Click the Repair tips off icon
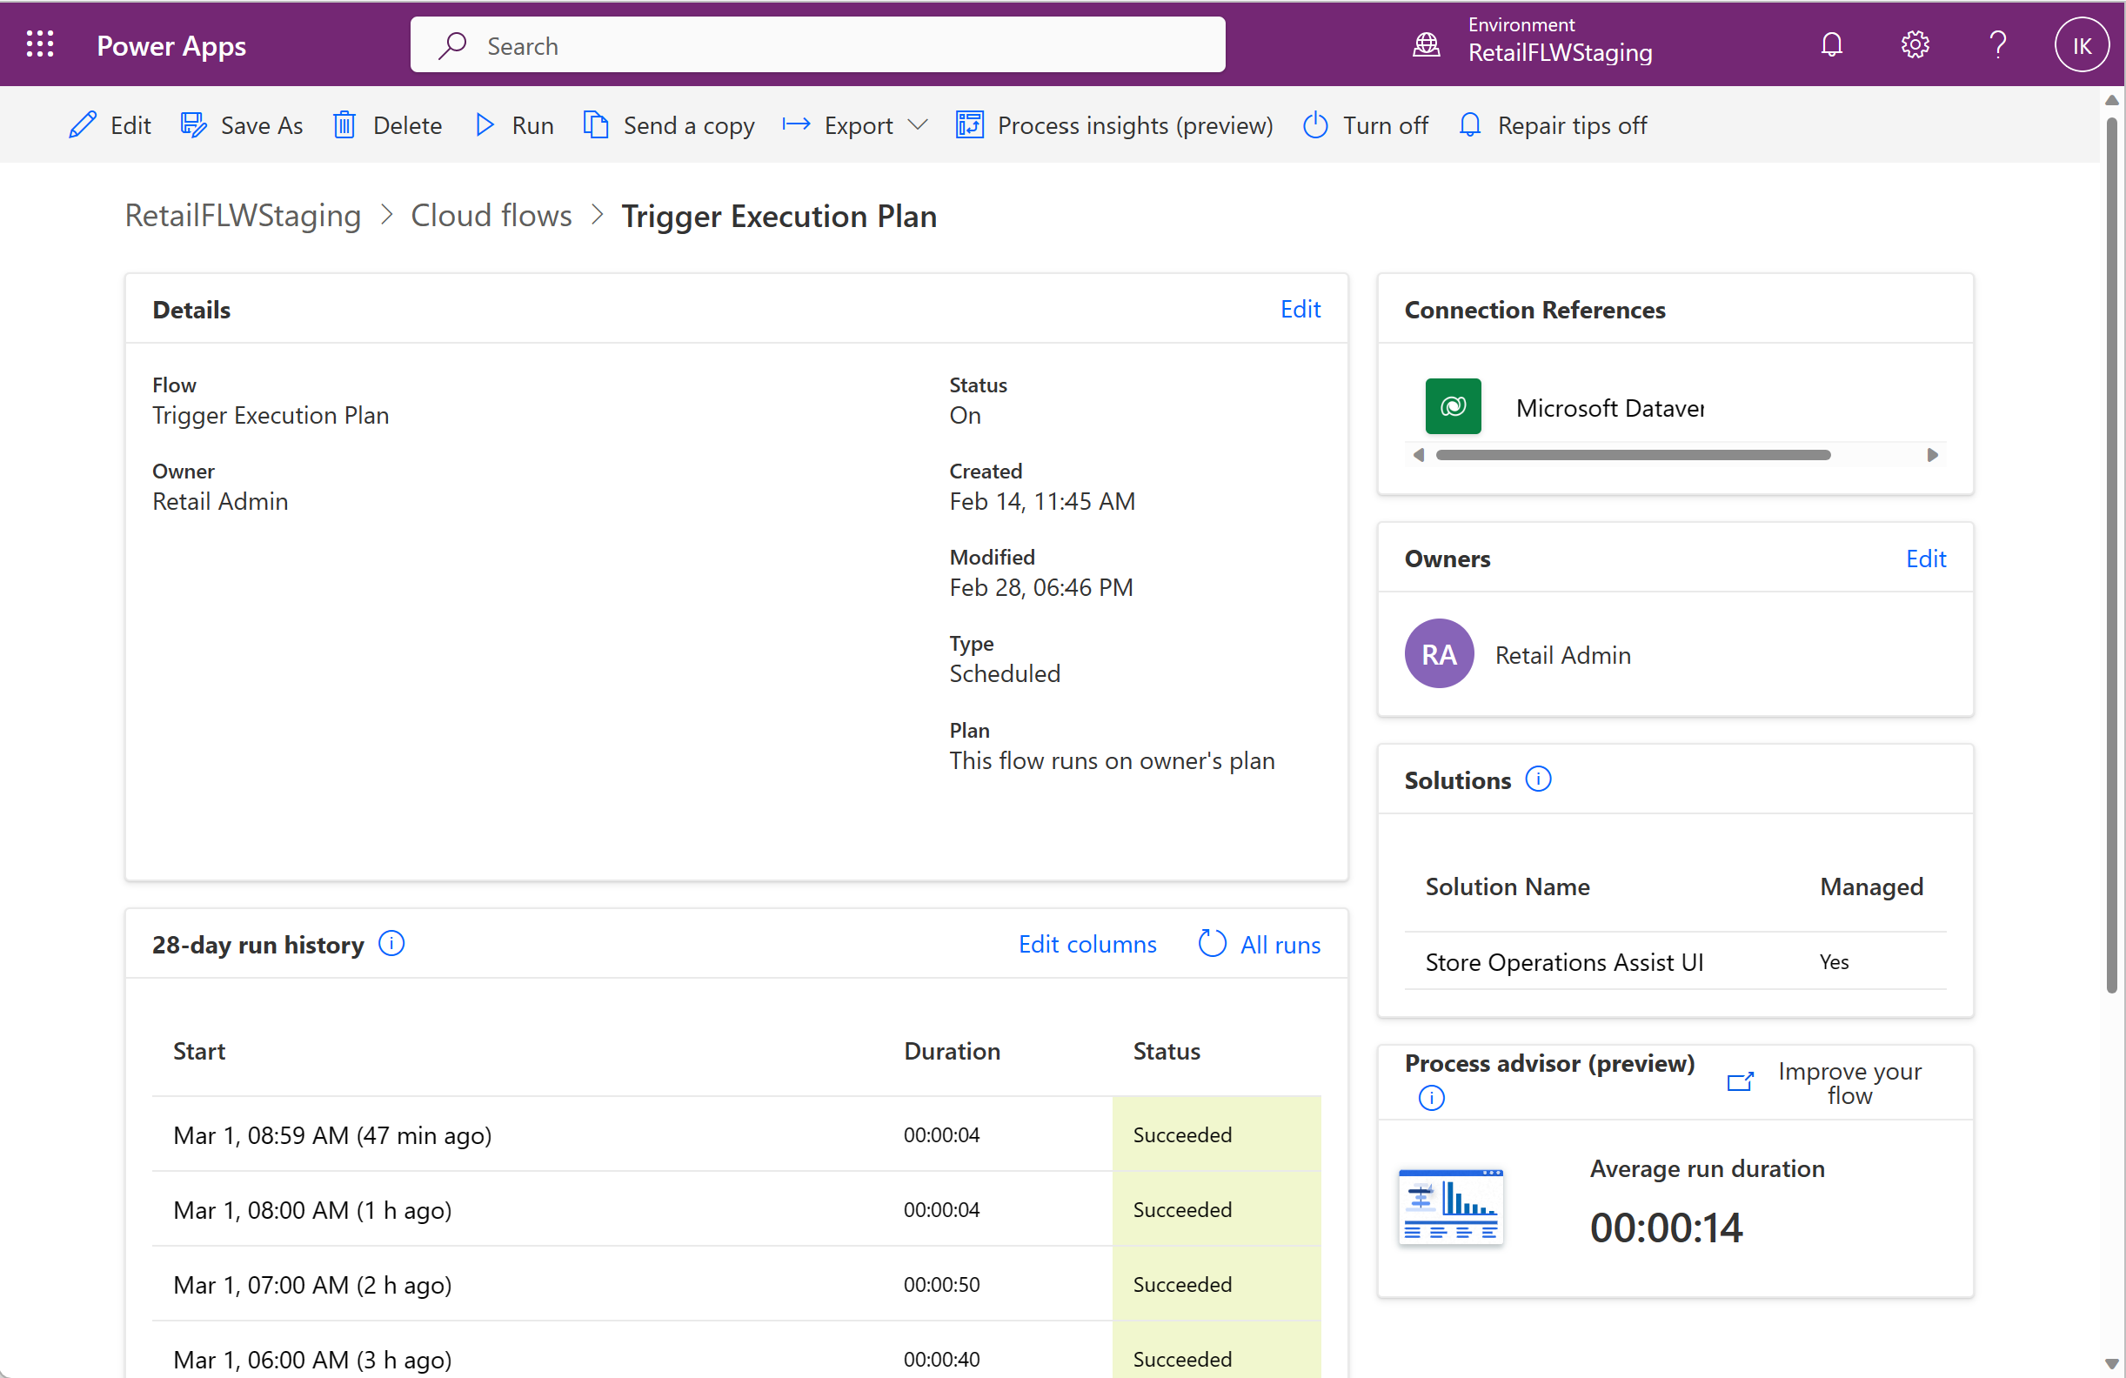This screenshot has width=2126, height=1378. pyautogui.click(x=1469, y=124)
